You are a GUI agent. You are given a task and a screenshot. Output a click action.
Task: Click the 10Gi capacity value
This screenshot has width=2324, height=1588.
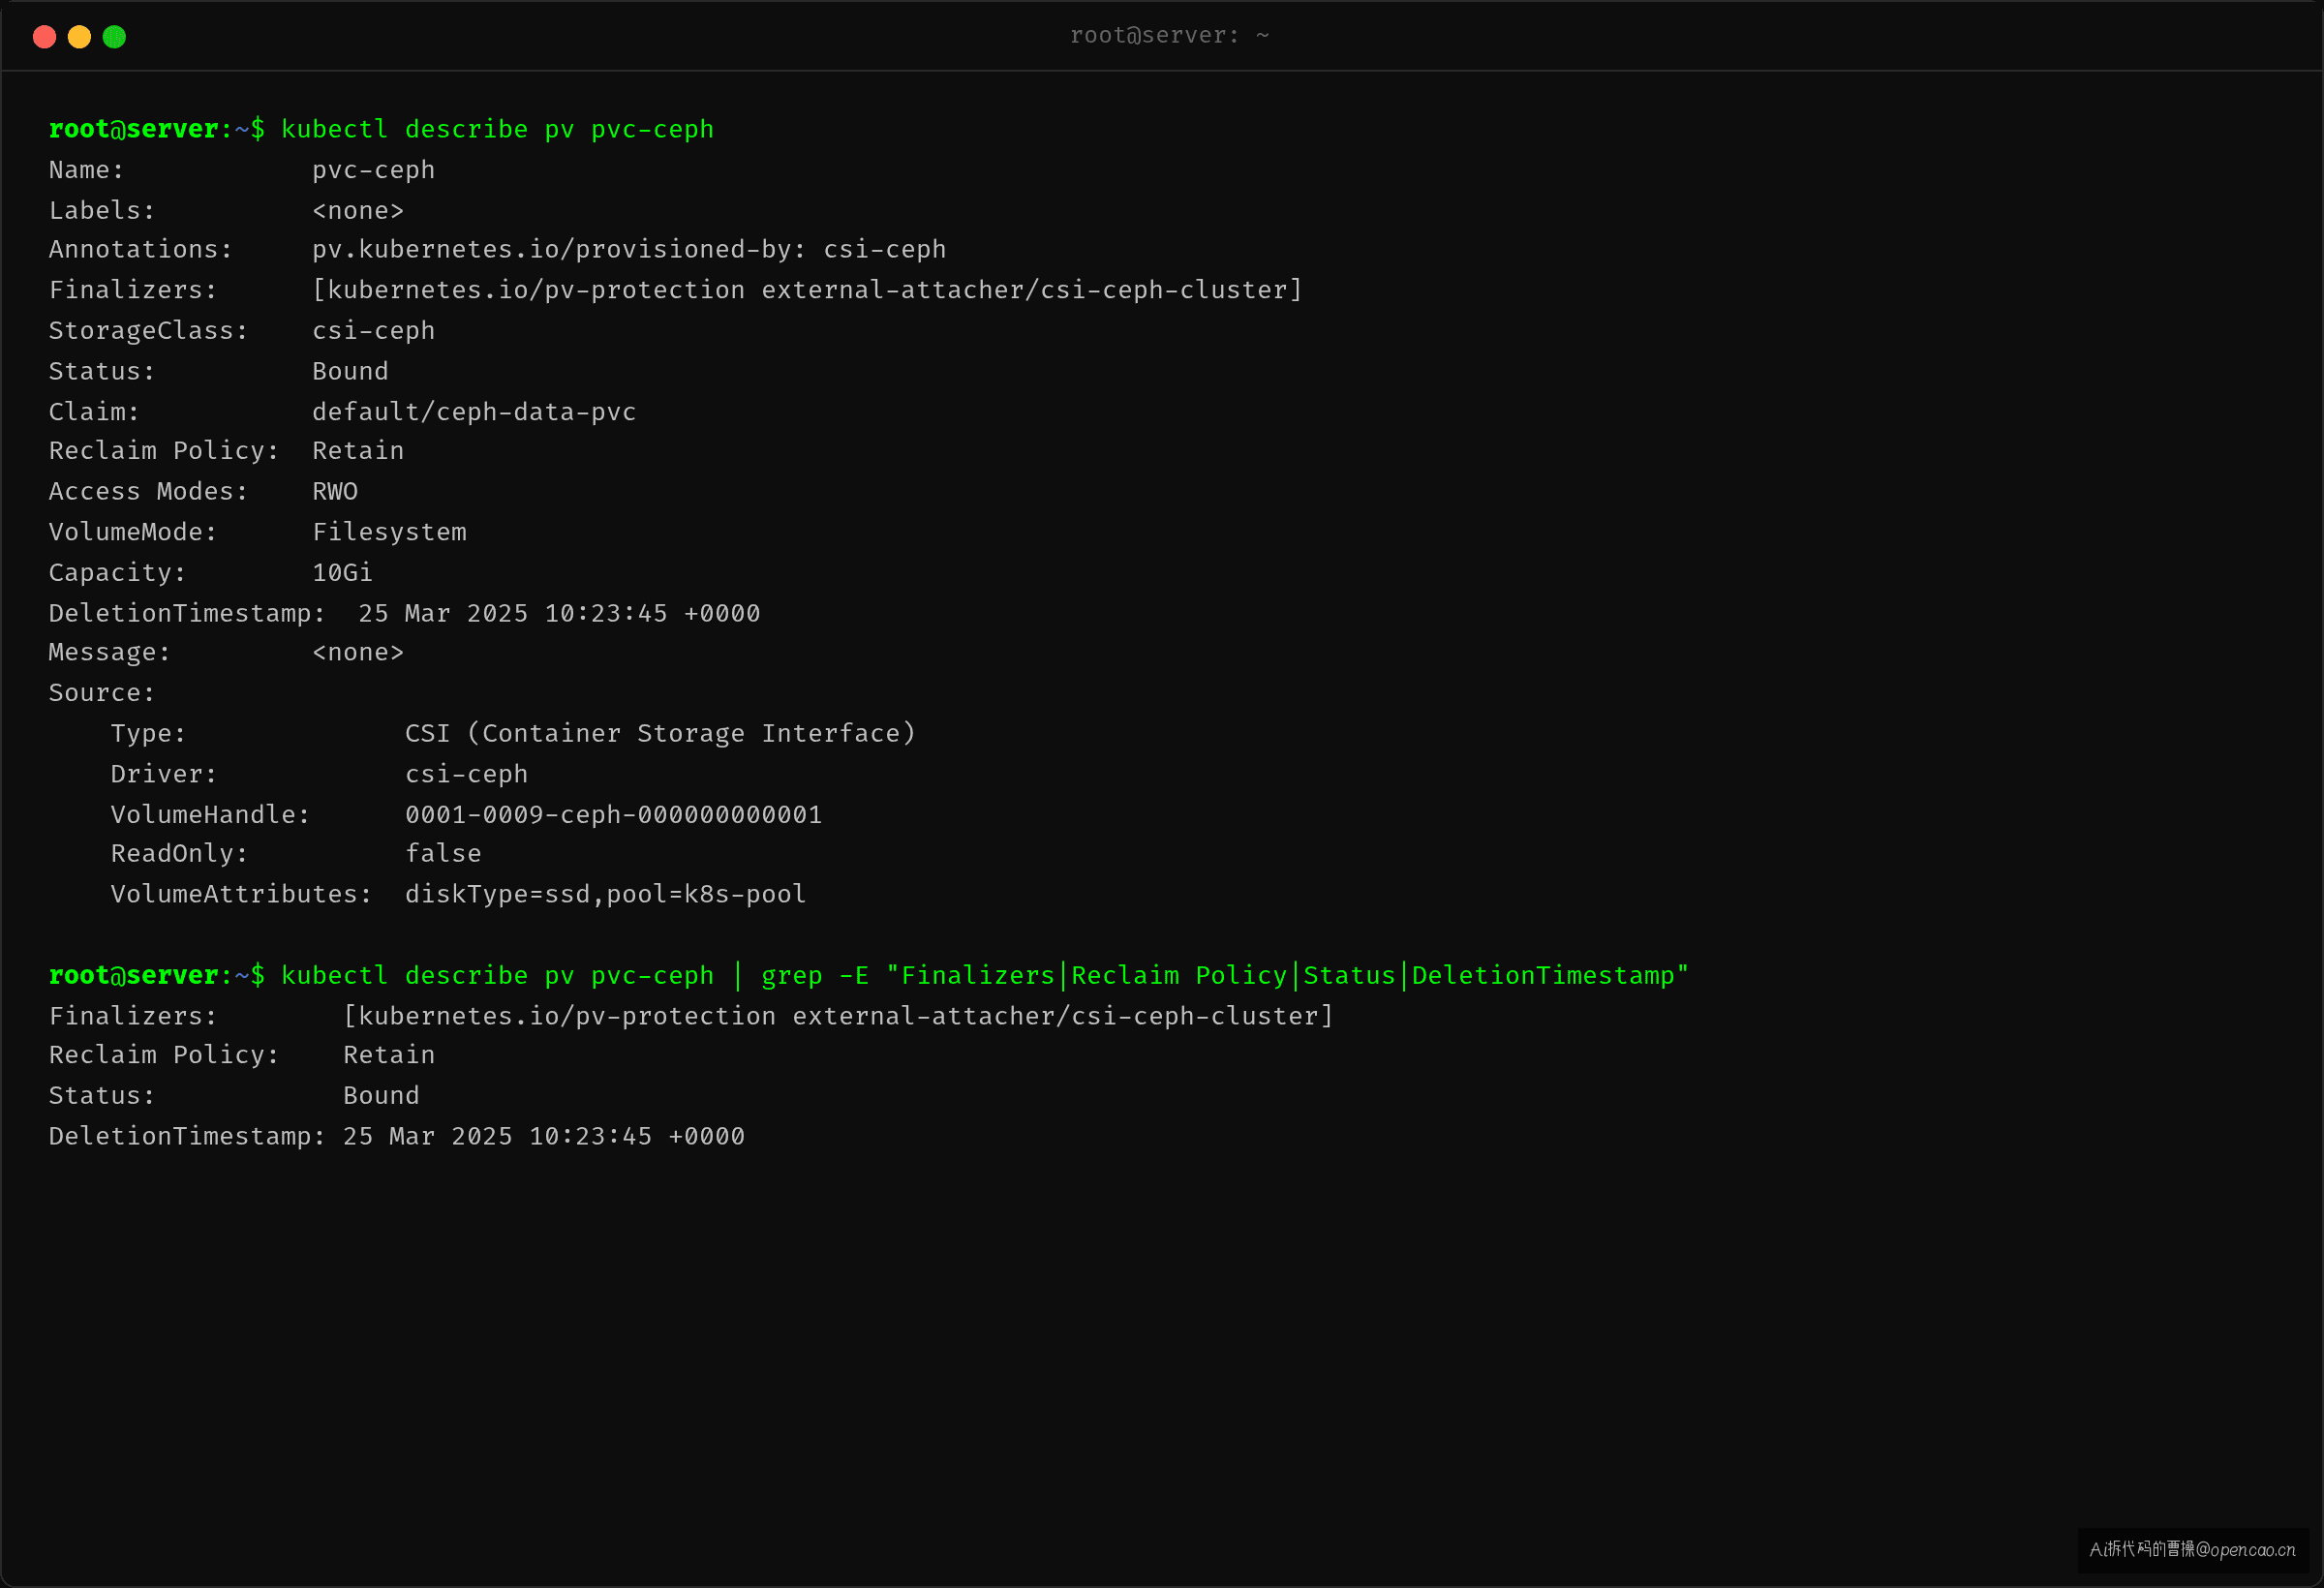(x=342, y=573)
